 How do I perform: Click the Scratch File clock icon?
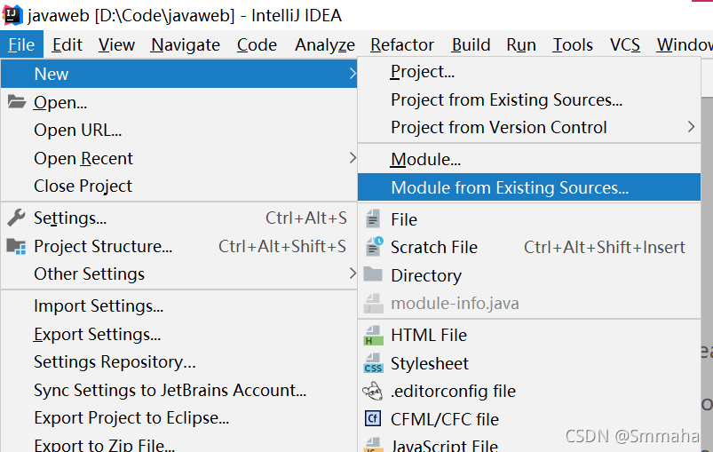[x=375, y=247]
